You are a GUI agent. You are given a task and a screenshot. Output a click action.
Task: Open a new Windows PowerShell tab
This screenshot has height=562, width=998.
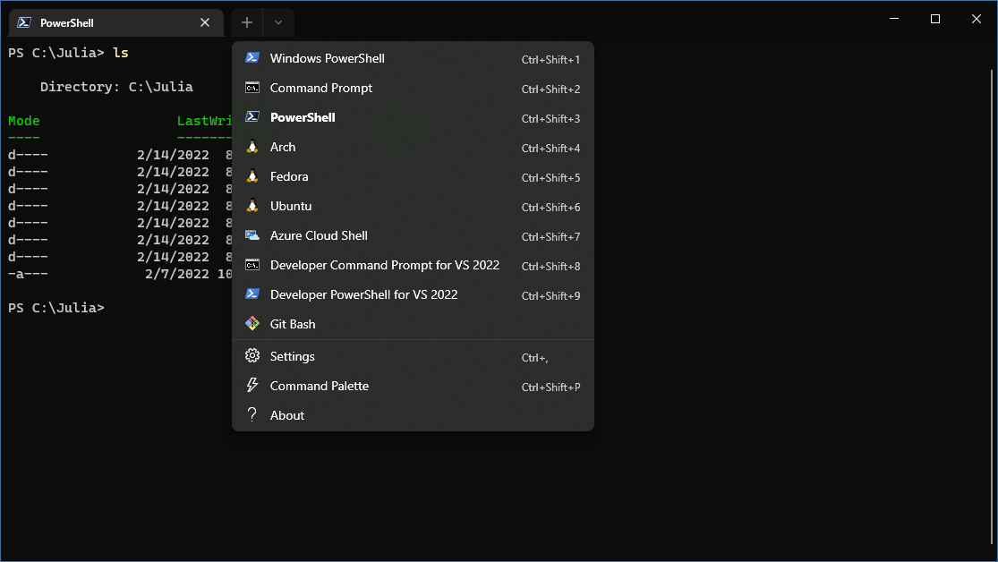click(327, 57)
